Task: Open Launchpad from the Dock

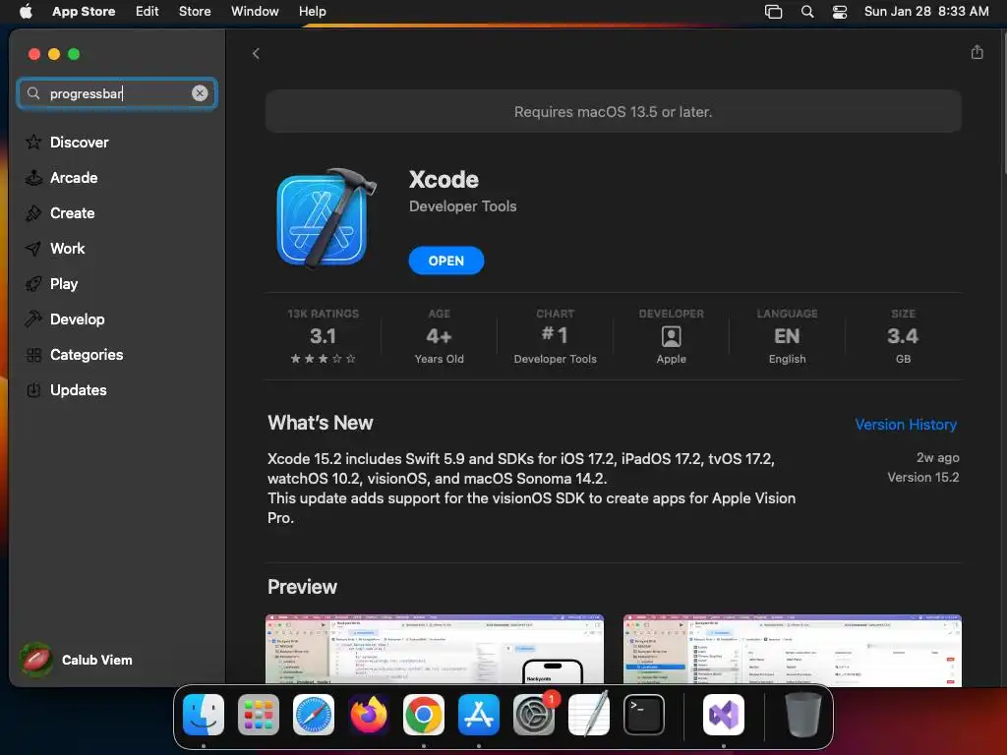Action: pos(259,715)
